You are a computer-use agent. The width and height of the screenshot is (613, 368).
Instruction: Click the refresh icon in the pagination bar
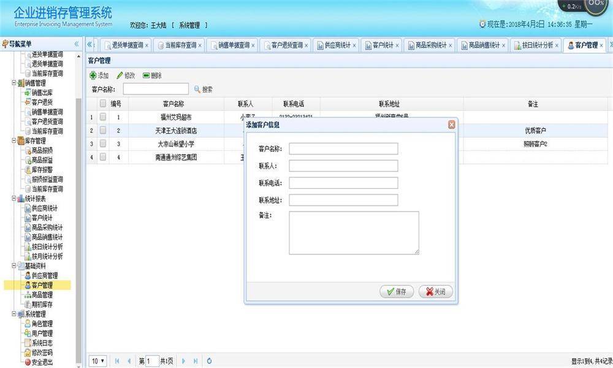click(209, 361)
